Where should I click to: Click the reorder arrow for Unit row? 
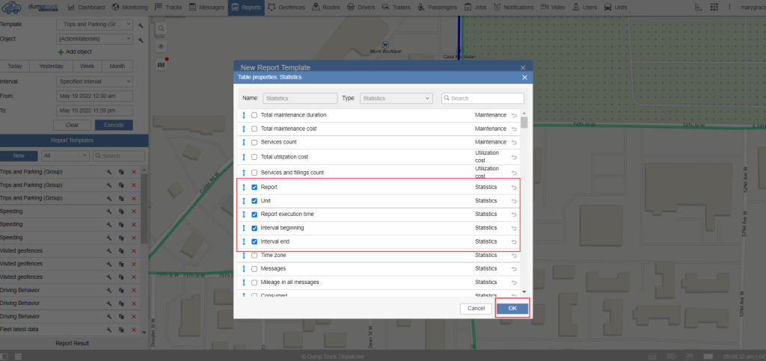tap(243, 200)
